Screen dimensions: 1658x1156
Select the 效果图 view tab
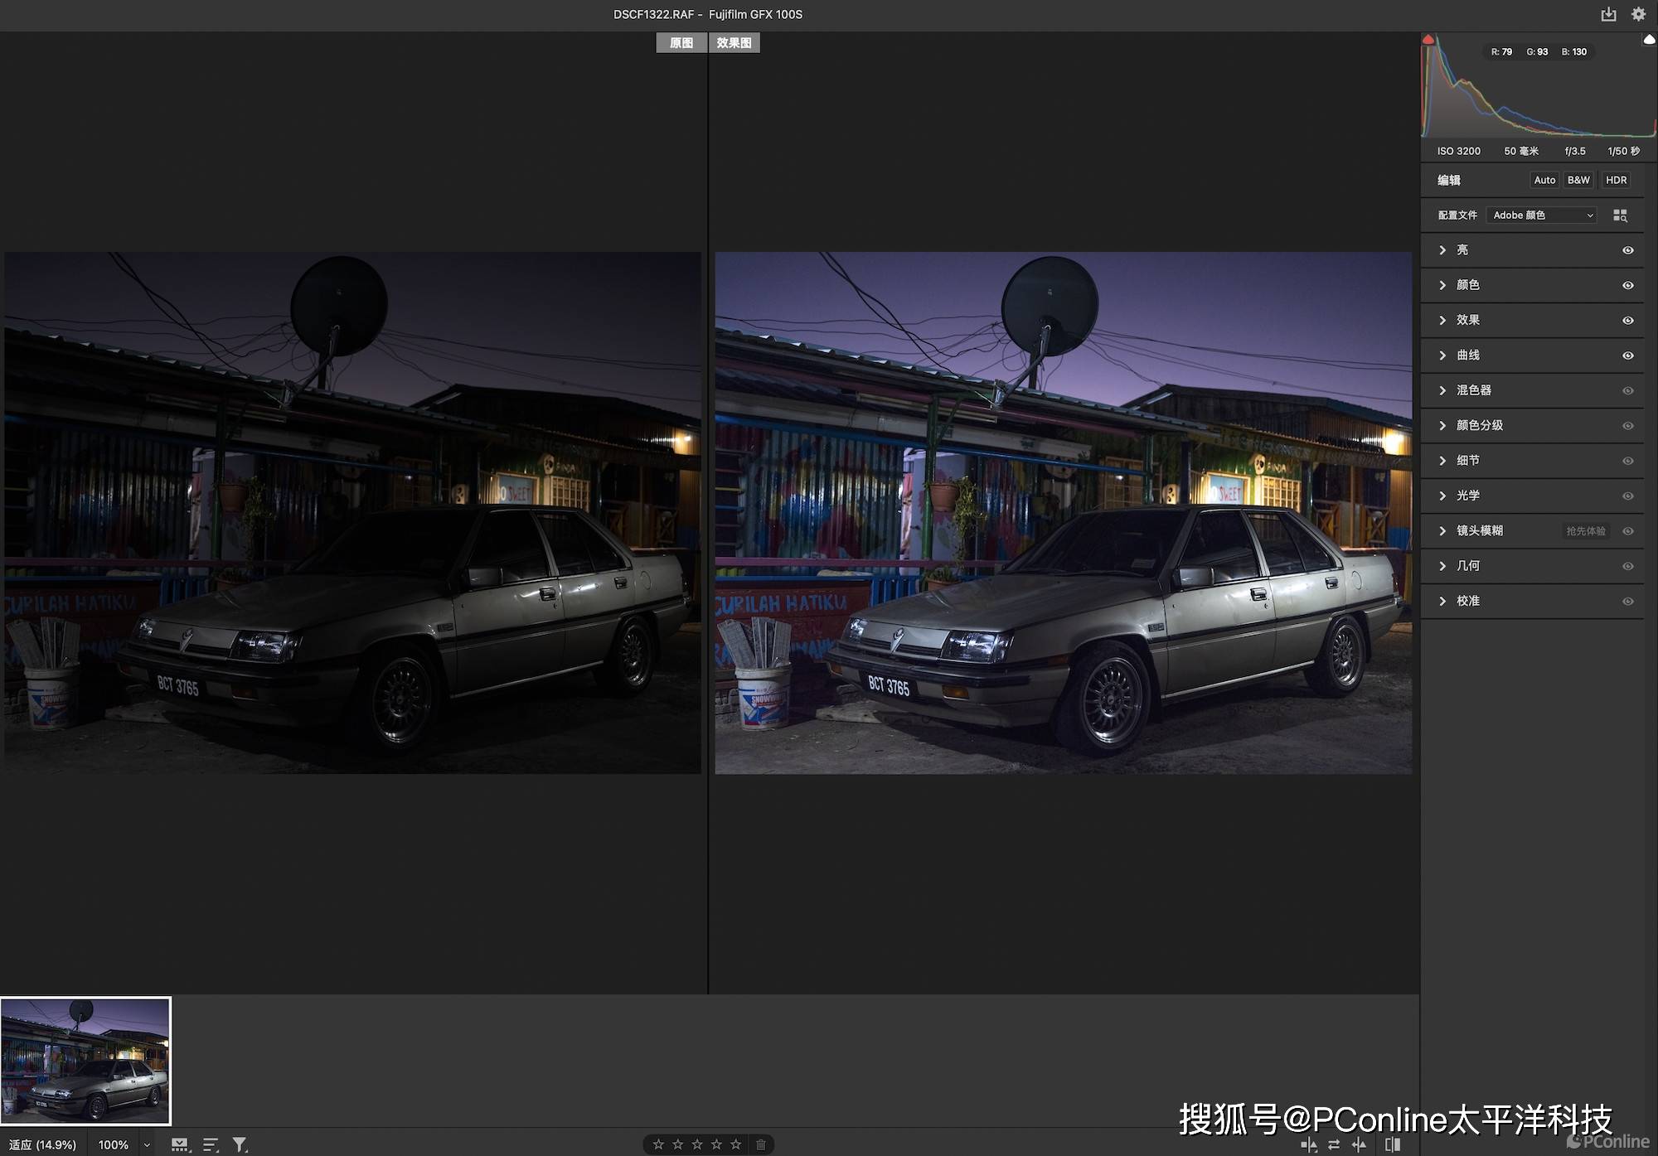tap(734, 43)
